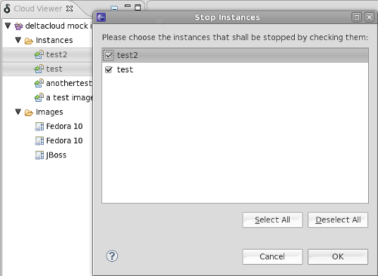Uncheck the test2 checkbox
The height and width of the screenshot is (276, 378).
(109, 55)
